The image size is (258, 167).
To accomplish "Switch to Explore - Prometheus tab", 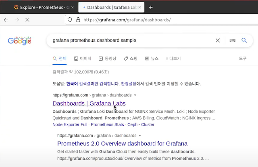I will tap(42, 7).
